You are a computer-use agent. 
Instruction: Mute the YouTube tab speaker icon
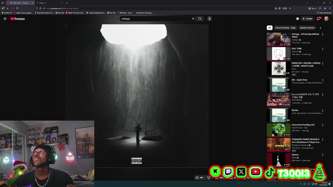pos(11,3)
